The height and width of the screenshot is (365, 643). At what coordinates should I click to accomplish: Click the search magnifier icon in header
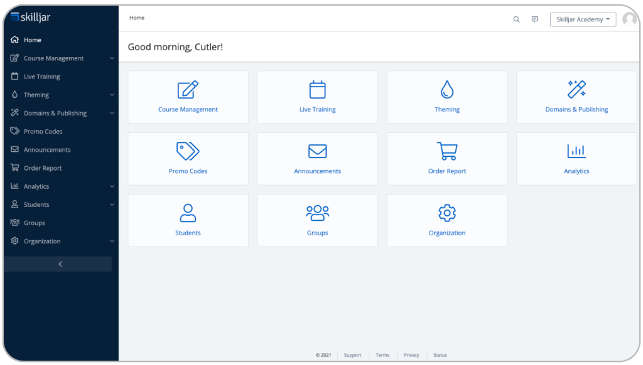516,19
